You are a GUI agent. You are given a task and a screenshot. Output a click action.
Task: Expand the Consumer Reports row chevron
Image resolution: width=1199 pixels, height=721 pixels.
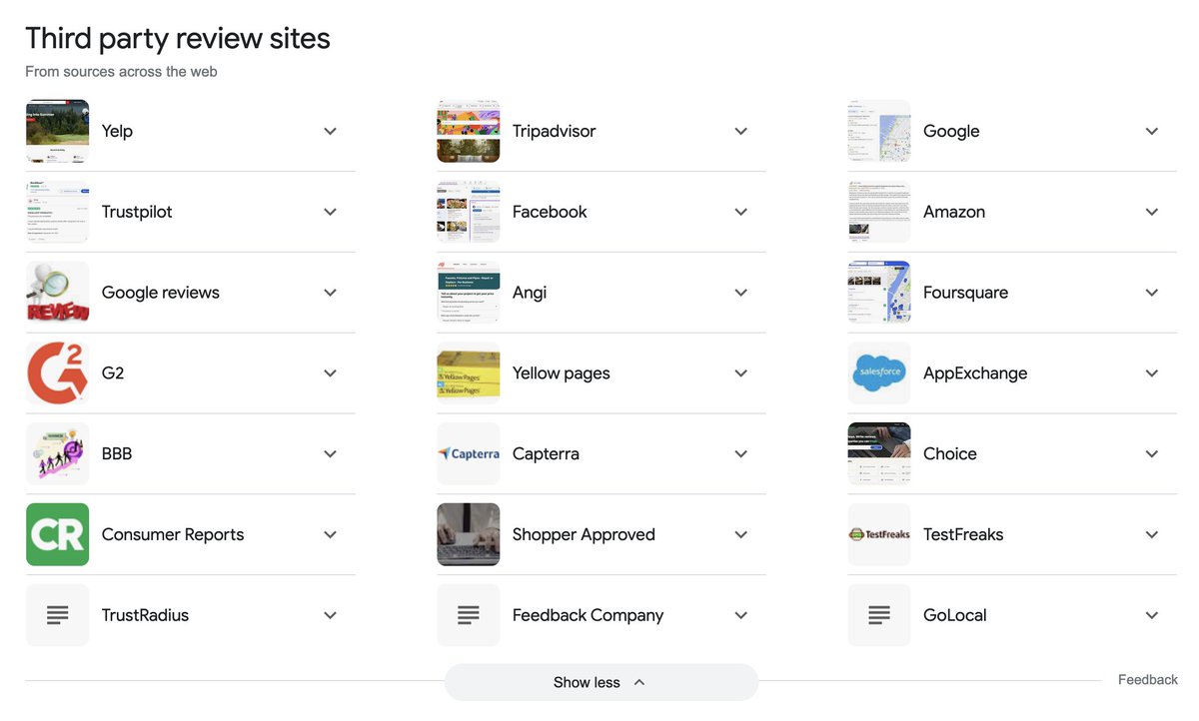tap(331, 534)
